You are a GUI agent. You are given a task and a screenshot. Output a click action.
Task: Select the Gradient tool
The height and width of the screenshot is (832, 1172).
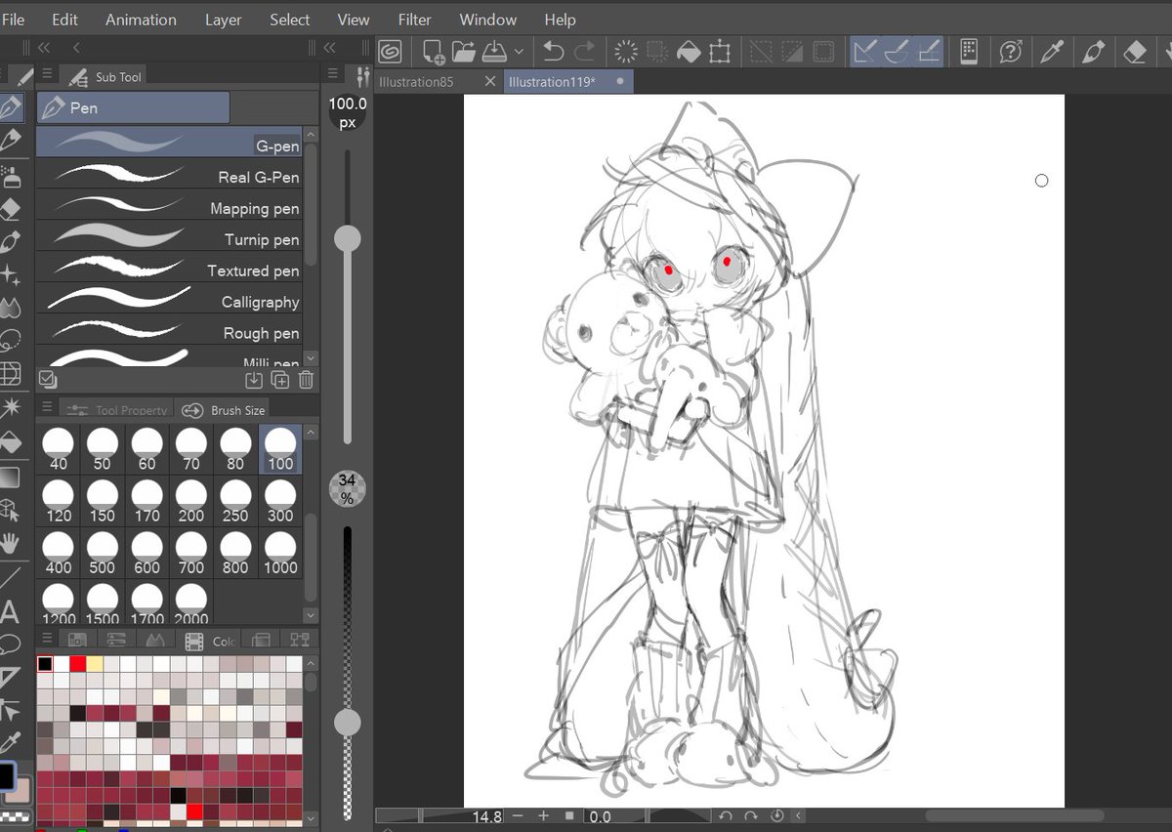(11, 478)
